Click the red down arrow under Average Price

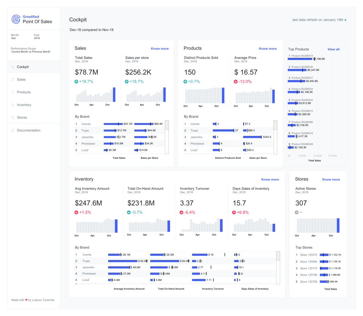click(236, 82)
